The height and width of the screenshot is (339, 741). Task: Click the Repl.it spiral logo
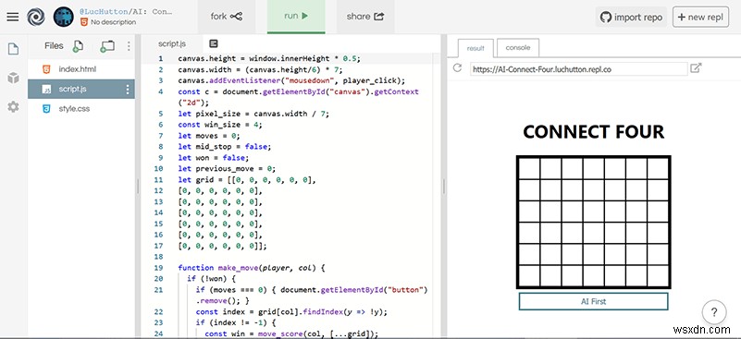tap(36, 17)
